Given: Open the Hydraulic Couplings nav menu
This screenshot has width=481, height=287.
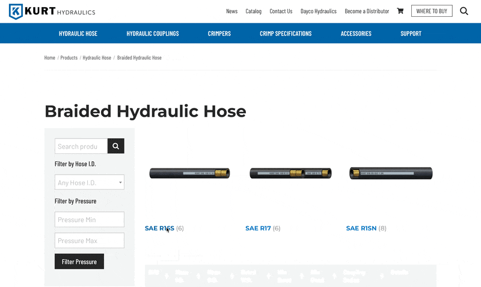Looking at the screenshot, I should tap(153, 34).
